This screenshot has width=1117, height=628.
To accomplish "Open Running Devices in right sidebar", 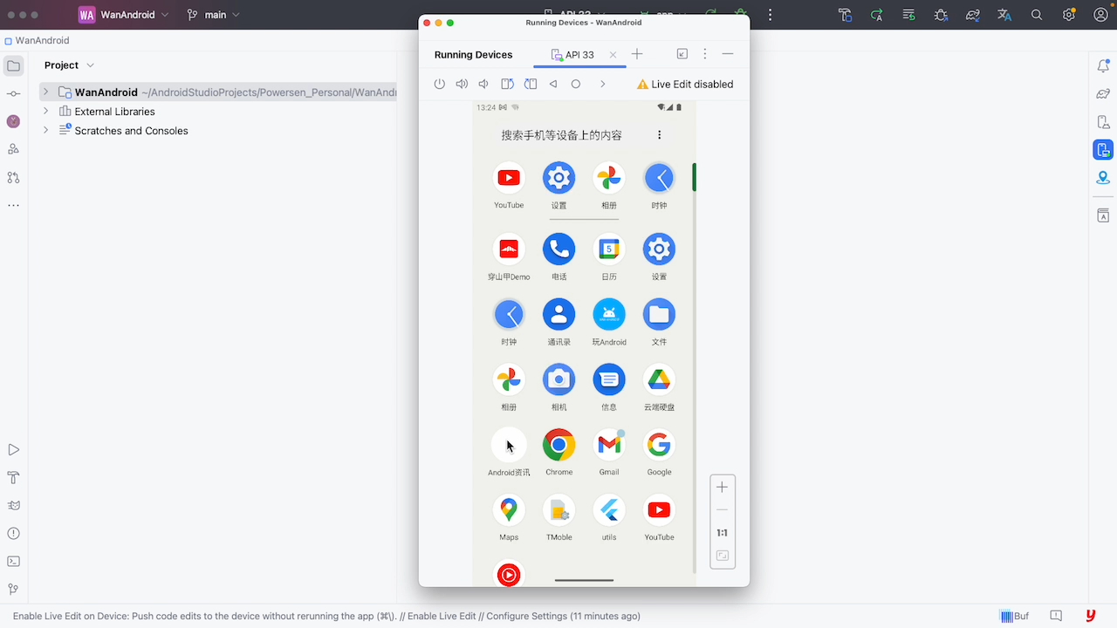I will pyautogui.click(x=1103, y=149).
